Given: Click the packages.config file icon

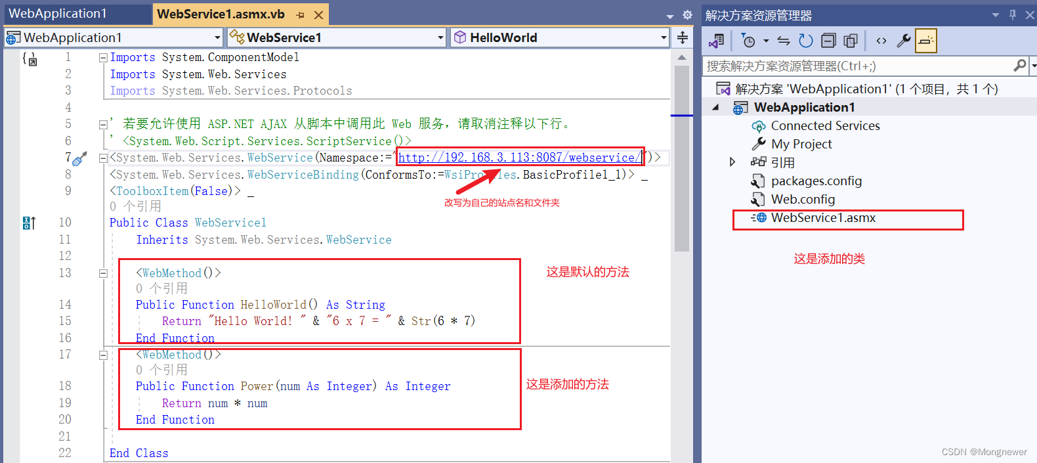Looking at the screenshot, I should (759, 181).
